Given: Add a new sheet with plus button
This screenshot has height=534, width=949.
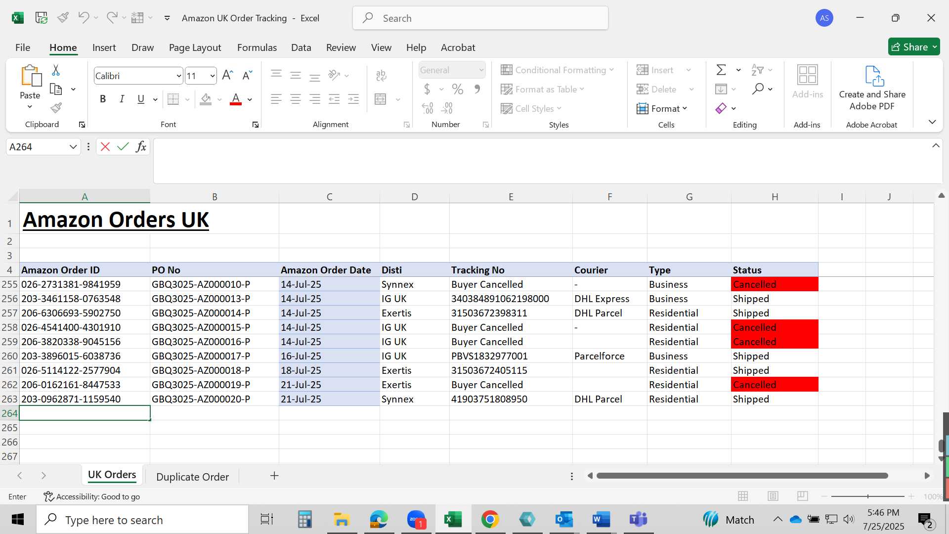Looking at the screenshot, I should click(274, 476).
